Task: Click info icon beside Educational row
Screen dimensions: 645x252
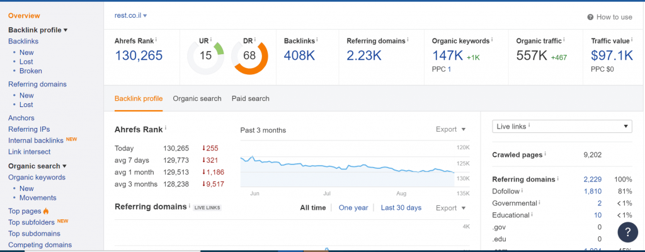Action: pos(532,215)
